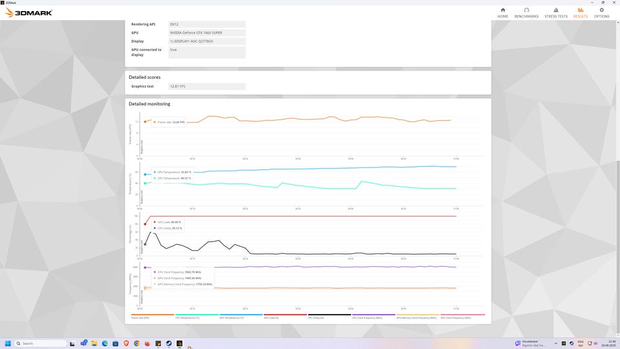Select the Rendering API value DX12

point(207,24)
